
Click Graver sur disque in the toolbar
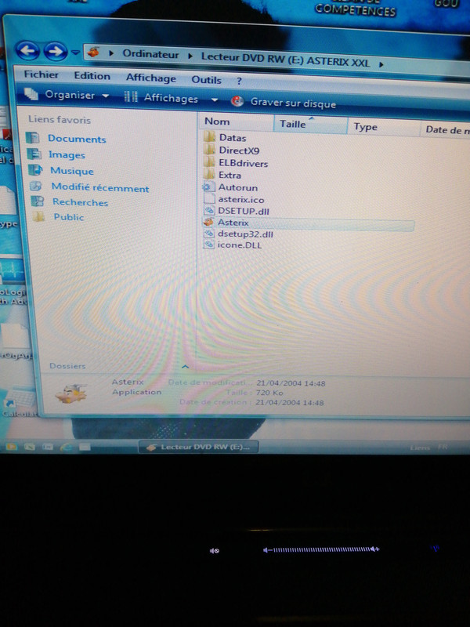(284, 103)
